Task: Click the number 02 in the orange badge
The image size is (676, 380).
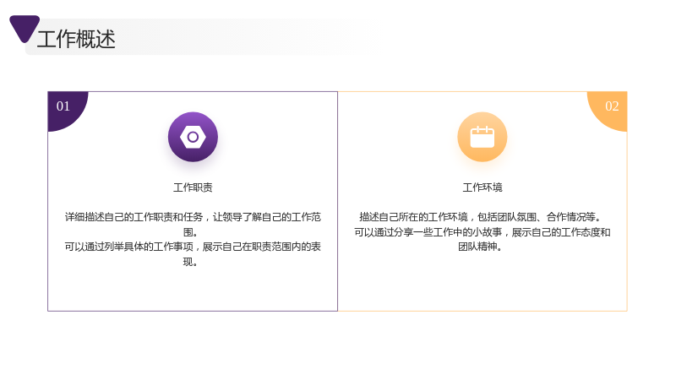Action: pyautogui.click(x=612, y=106)
